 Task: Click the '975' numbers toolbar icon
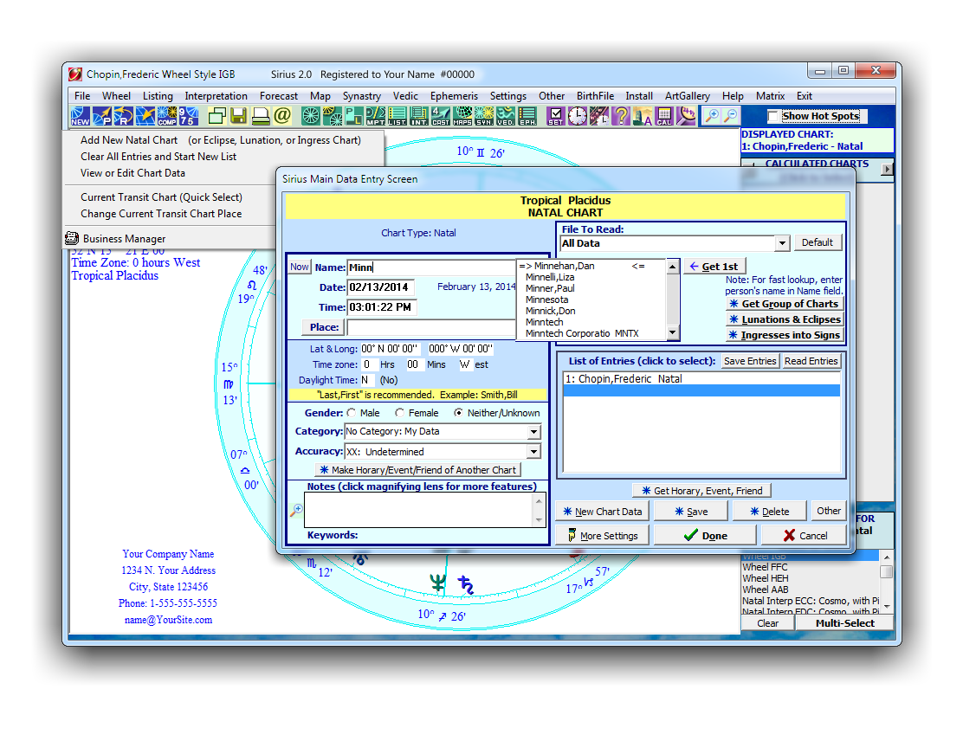click(x=189, y=116)
